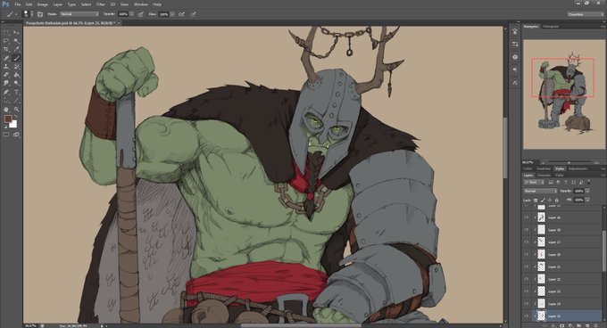Image resolution: width=607 pixels, height=328 pixels.
Task: Open the layer blend mode dropdown
Action: 540,191
